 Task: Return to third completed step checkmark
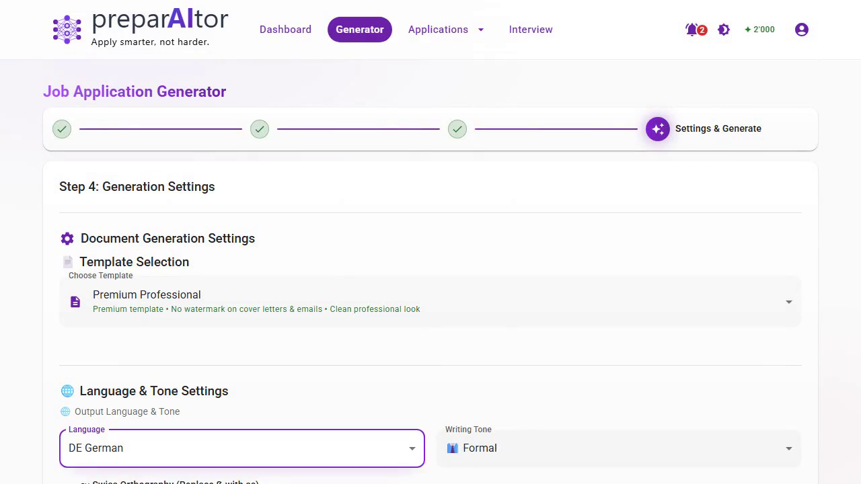coord(457,128)
